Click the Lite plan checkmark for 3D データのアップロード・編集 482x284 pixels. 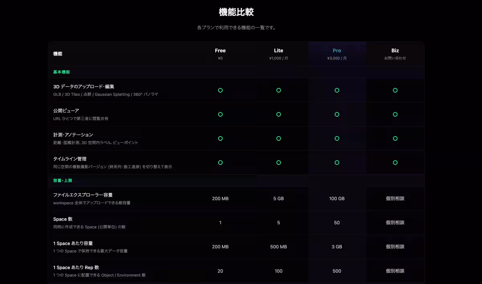pos(278,90)
